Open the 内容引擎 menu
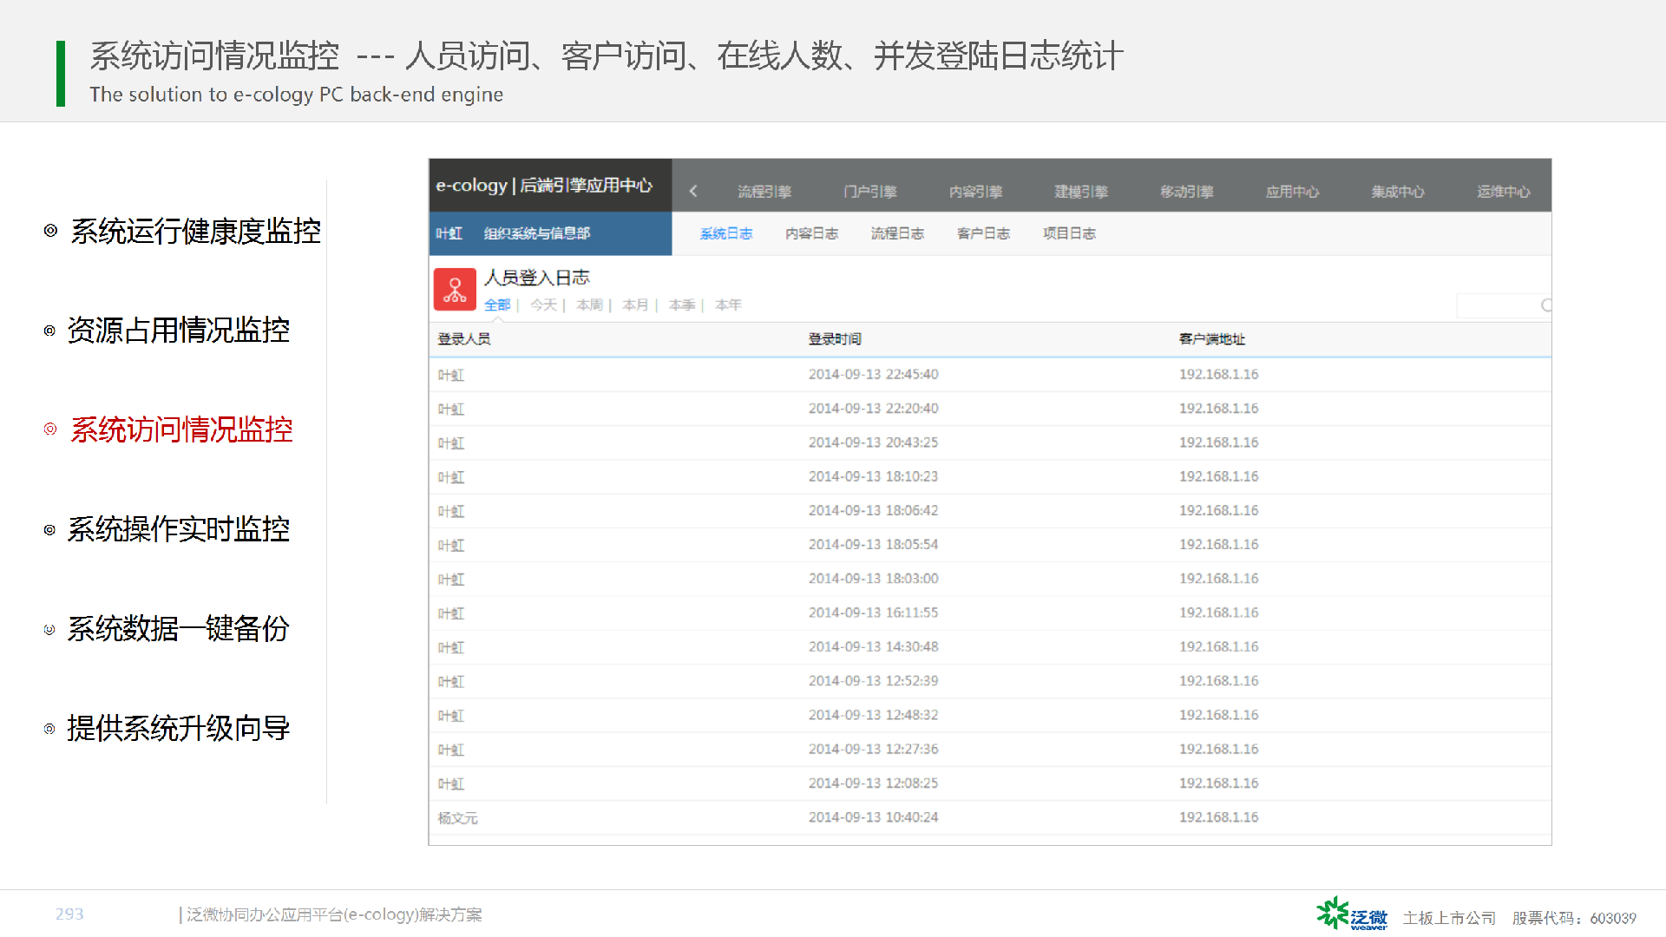The image size is (1666, 937). (975, 192)
